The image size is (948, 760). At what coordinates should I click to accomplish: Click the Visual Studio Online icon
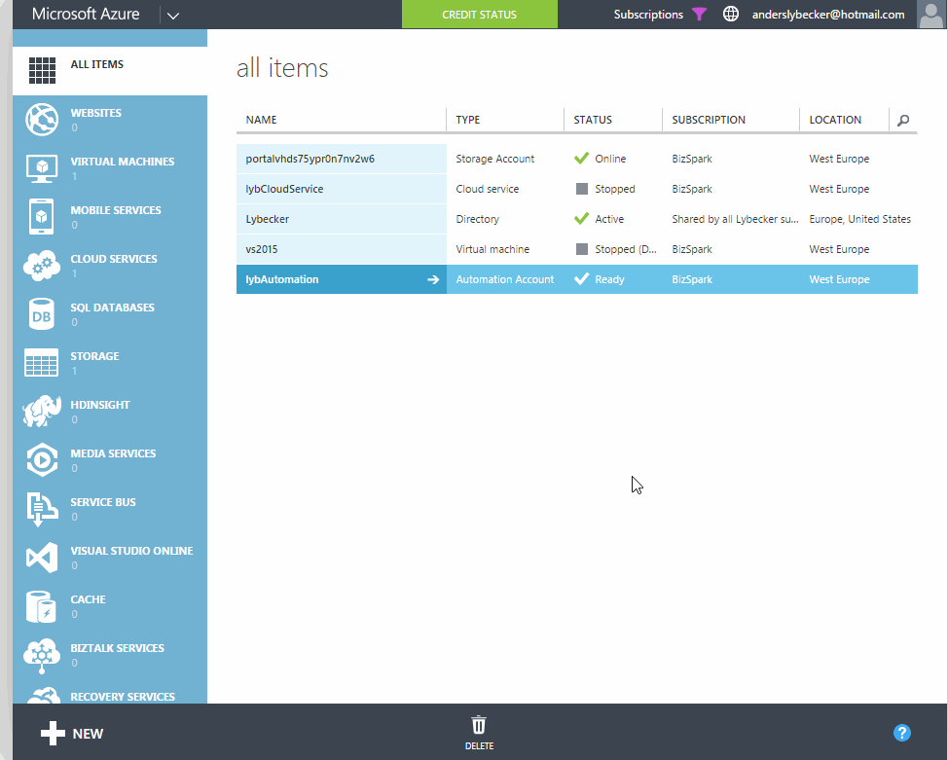tap(42, 558)
